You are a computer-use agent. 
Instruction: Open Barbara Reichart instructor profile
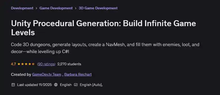click(x=78, y=74)
